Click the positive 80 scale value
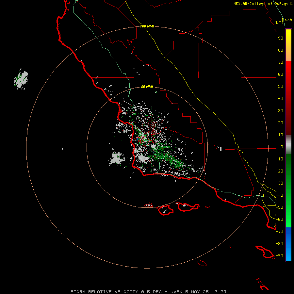This screenshot has width=294, height=294. 281,50
